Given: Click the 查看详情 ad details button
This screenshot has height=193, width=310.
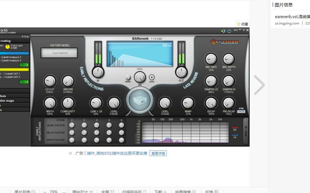Looking at the screenshot, I should tap(158, 153).
